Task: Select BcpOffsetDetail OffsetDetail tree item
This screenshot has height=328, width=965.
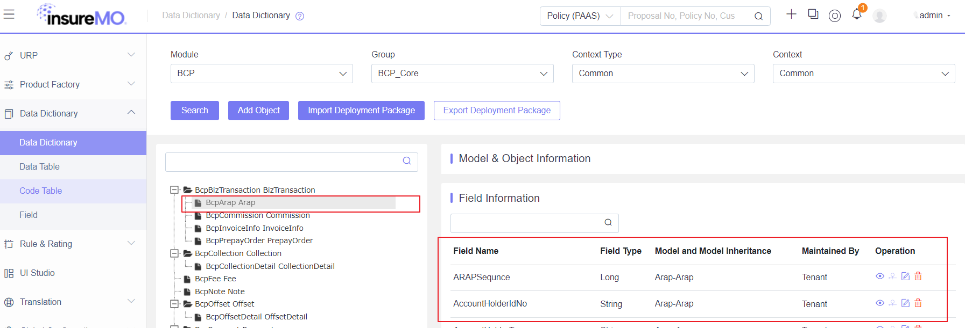Action: (x=257, y=317)
